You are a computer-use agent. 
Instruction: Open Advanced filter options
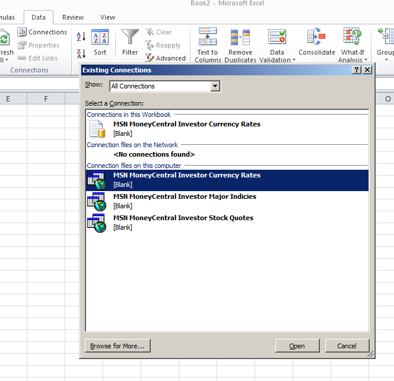[x=165, y=58]
